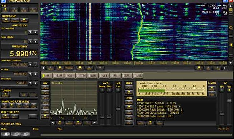Toggle the Preamp front-end button
The image size is (234, 139).
15,20
